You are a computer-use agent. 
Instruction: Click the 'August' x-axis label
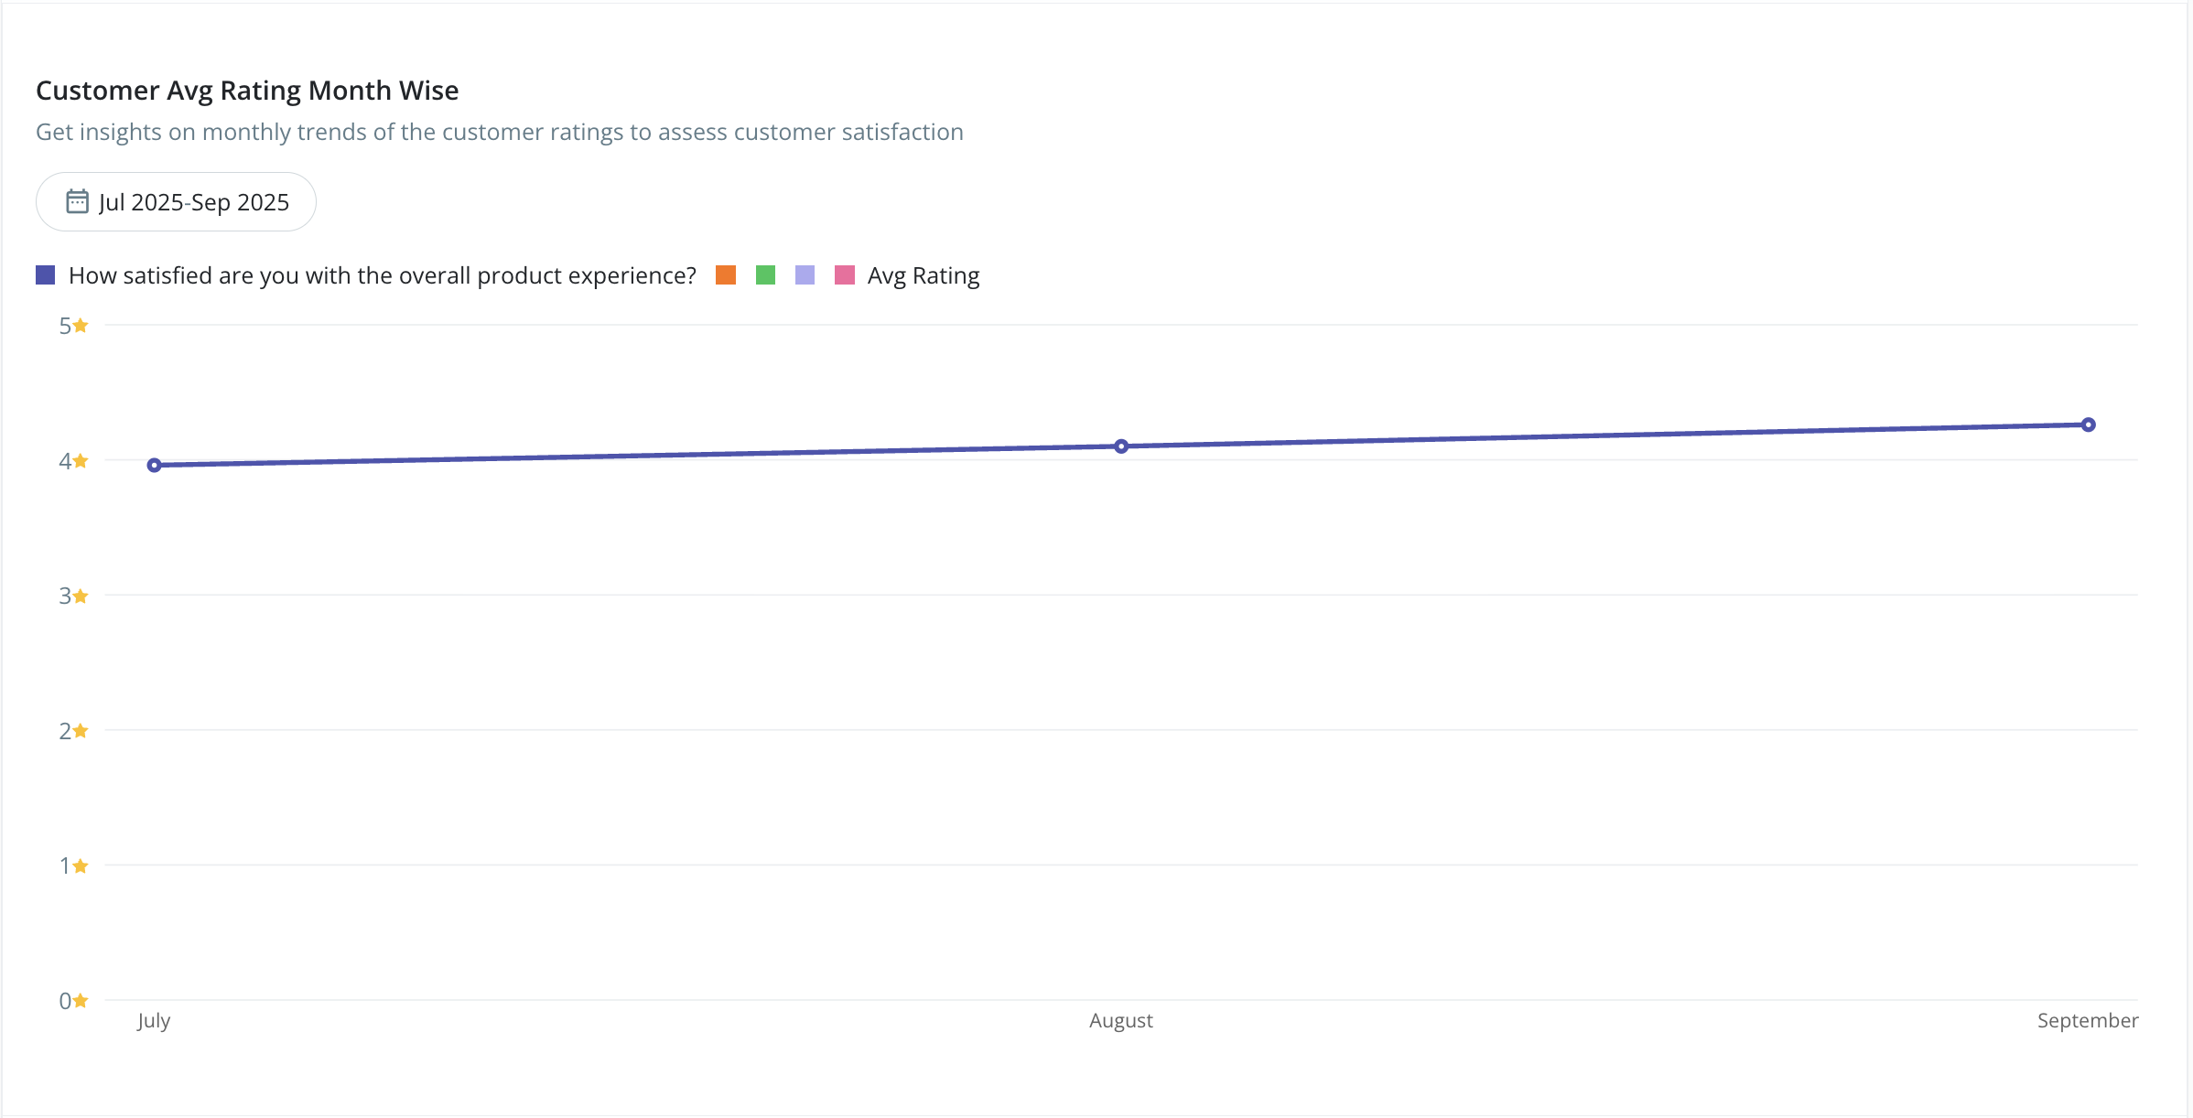coord(1120,1020)
